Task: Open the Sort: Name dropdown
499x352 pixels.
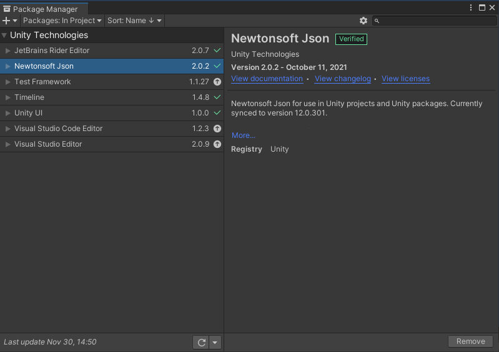Action: point(135,21)
